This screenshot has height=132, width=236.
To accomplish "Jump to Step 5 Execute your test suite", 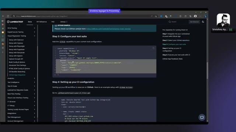I will point(176,55).
